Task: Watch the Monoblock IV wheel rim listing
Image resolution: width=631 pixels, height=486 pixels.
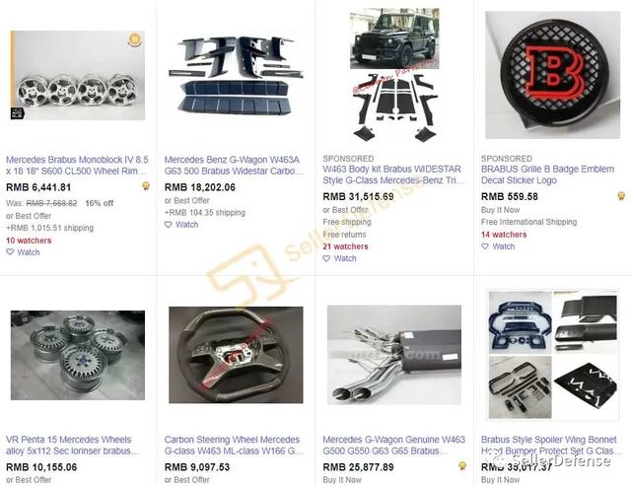Action: pyautogui.click(x=23, y=252)
